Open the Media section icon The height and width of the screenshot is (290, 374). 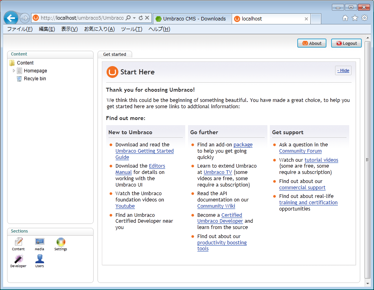tap(39, 242)
